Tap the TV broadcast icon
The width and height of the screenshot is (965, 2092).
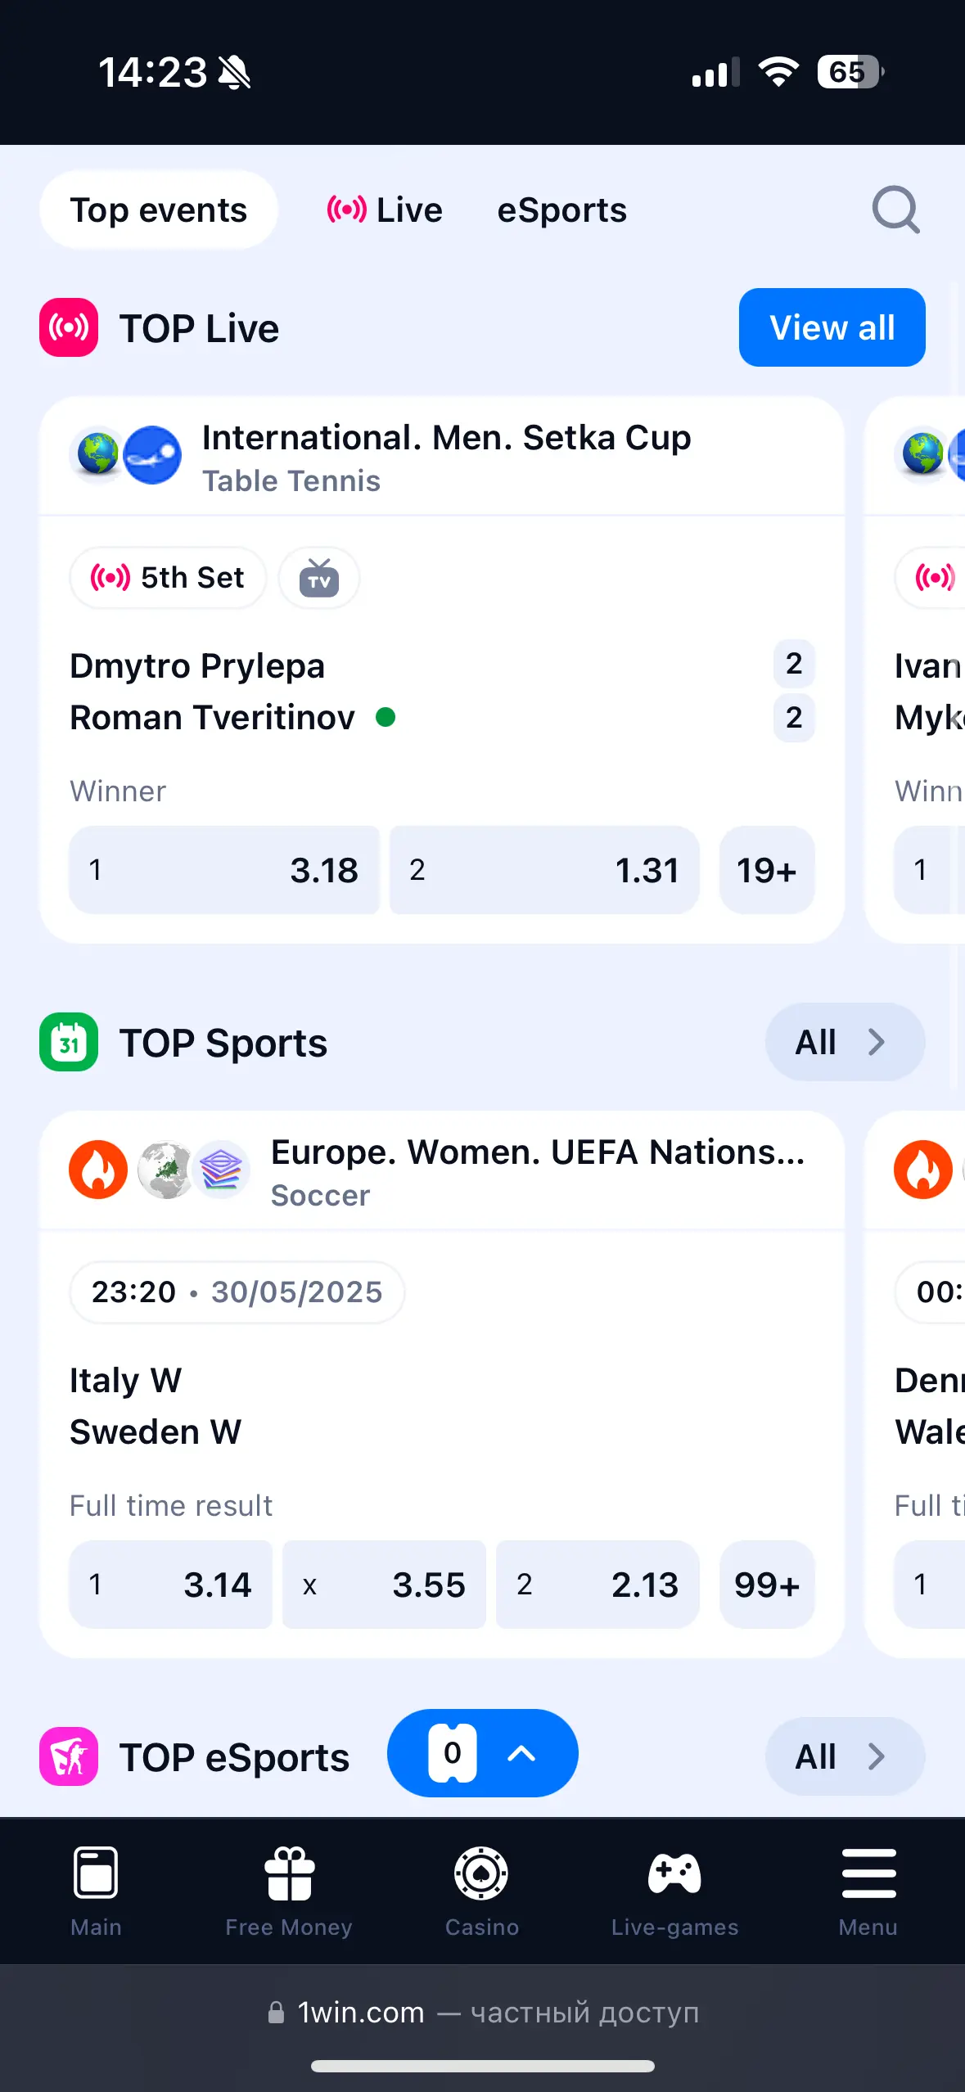[x=319, y=578]
